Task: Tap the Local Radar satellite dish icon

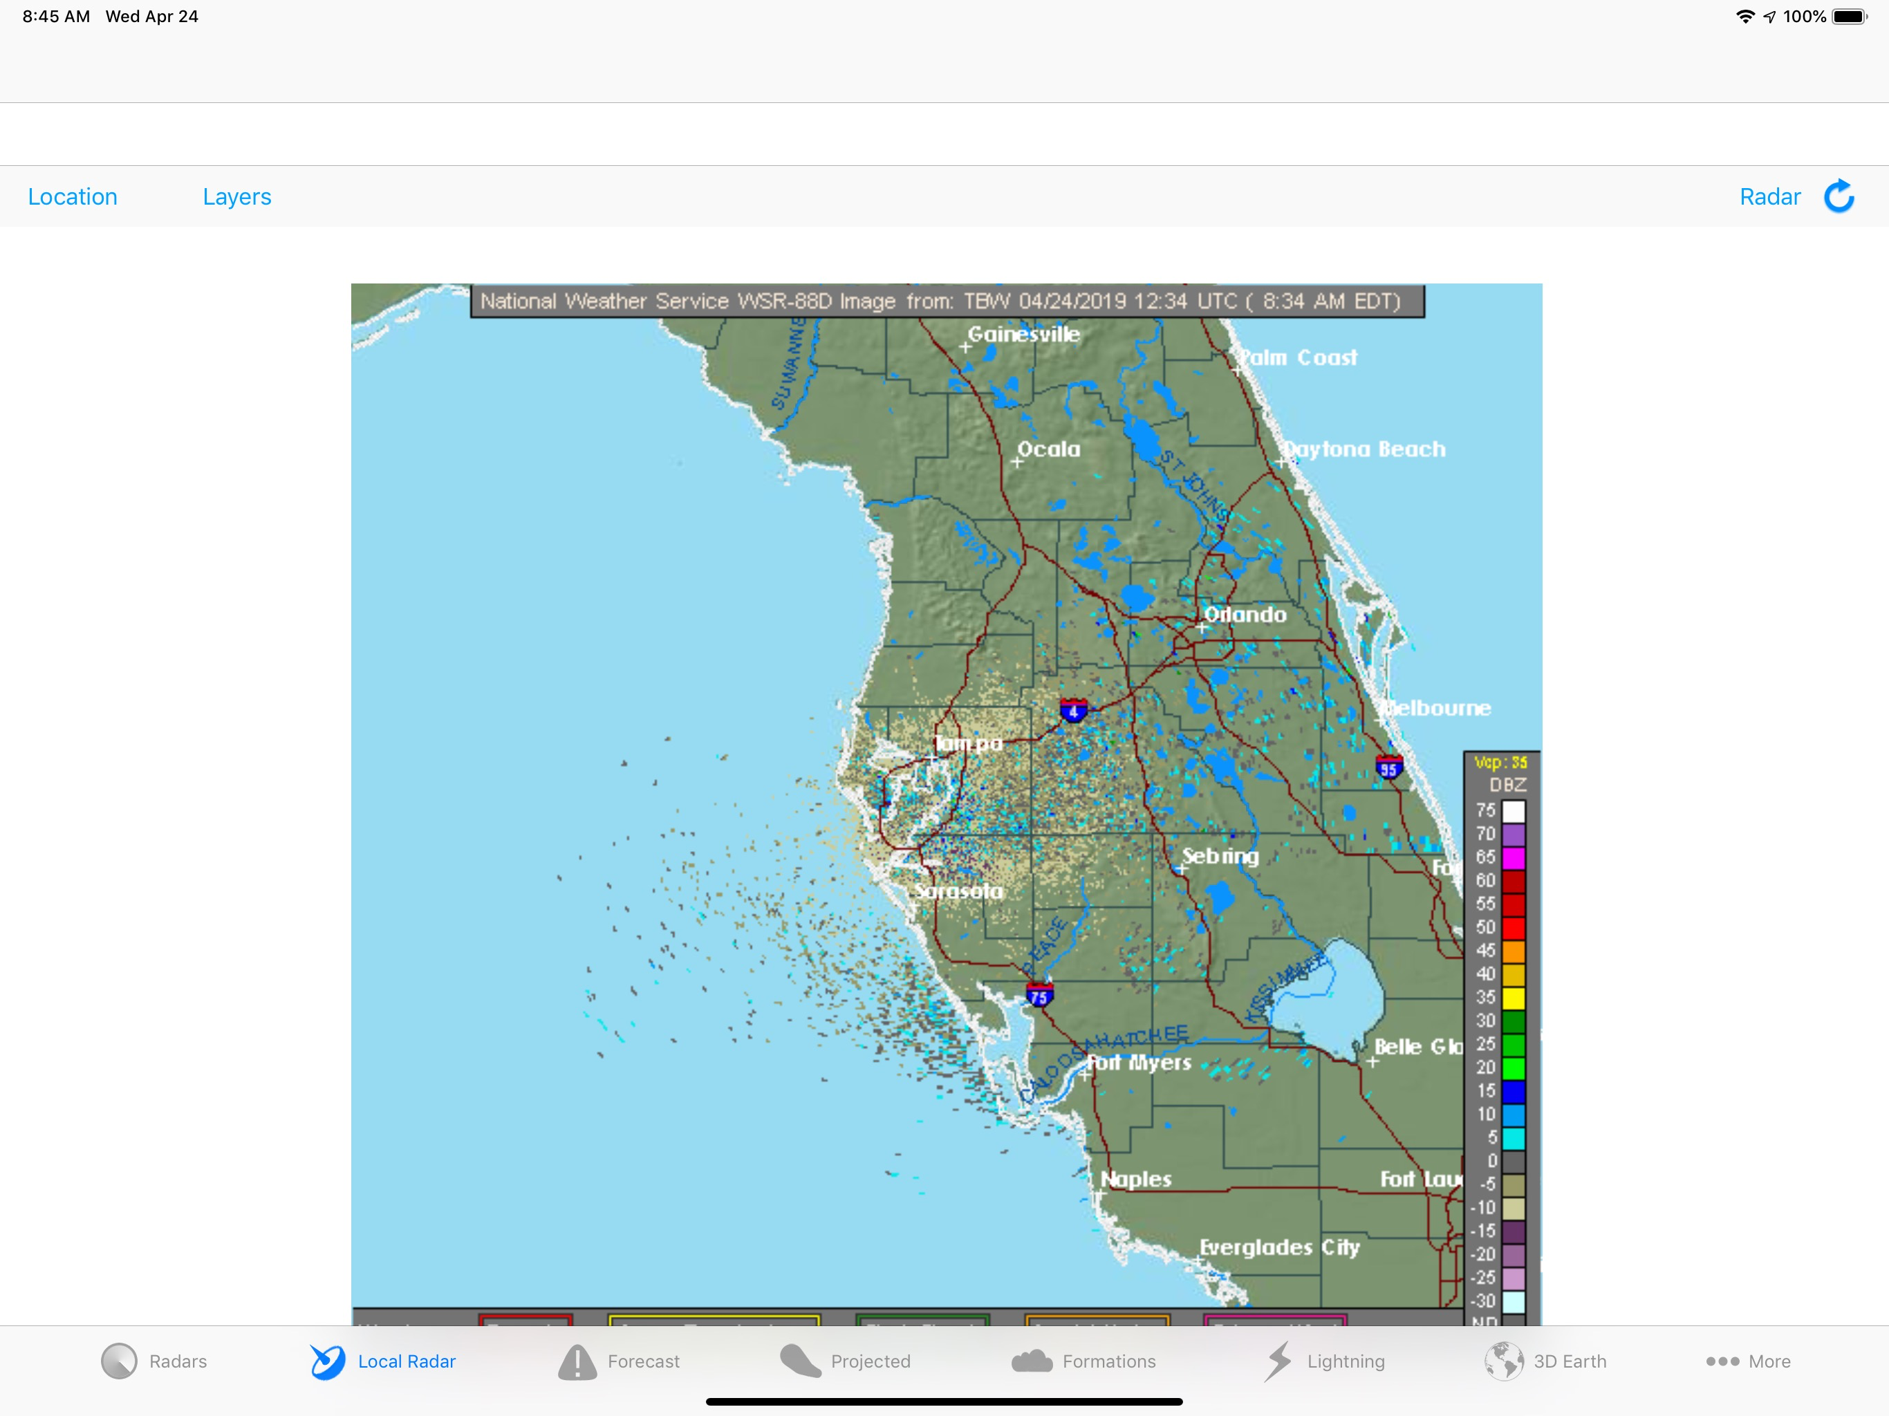Action: pyautogui.click(x=328, y=1361)
